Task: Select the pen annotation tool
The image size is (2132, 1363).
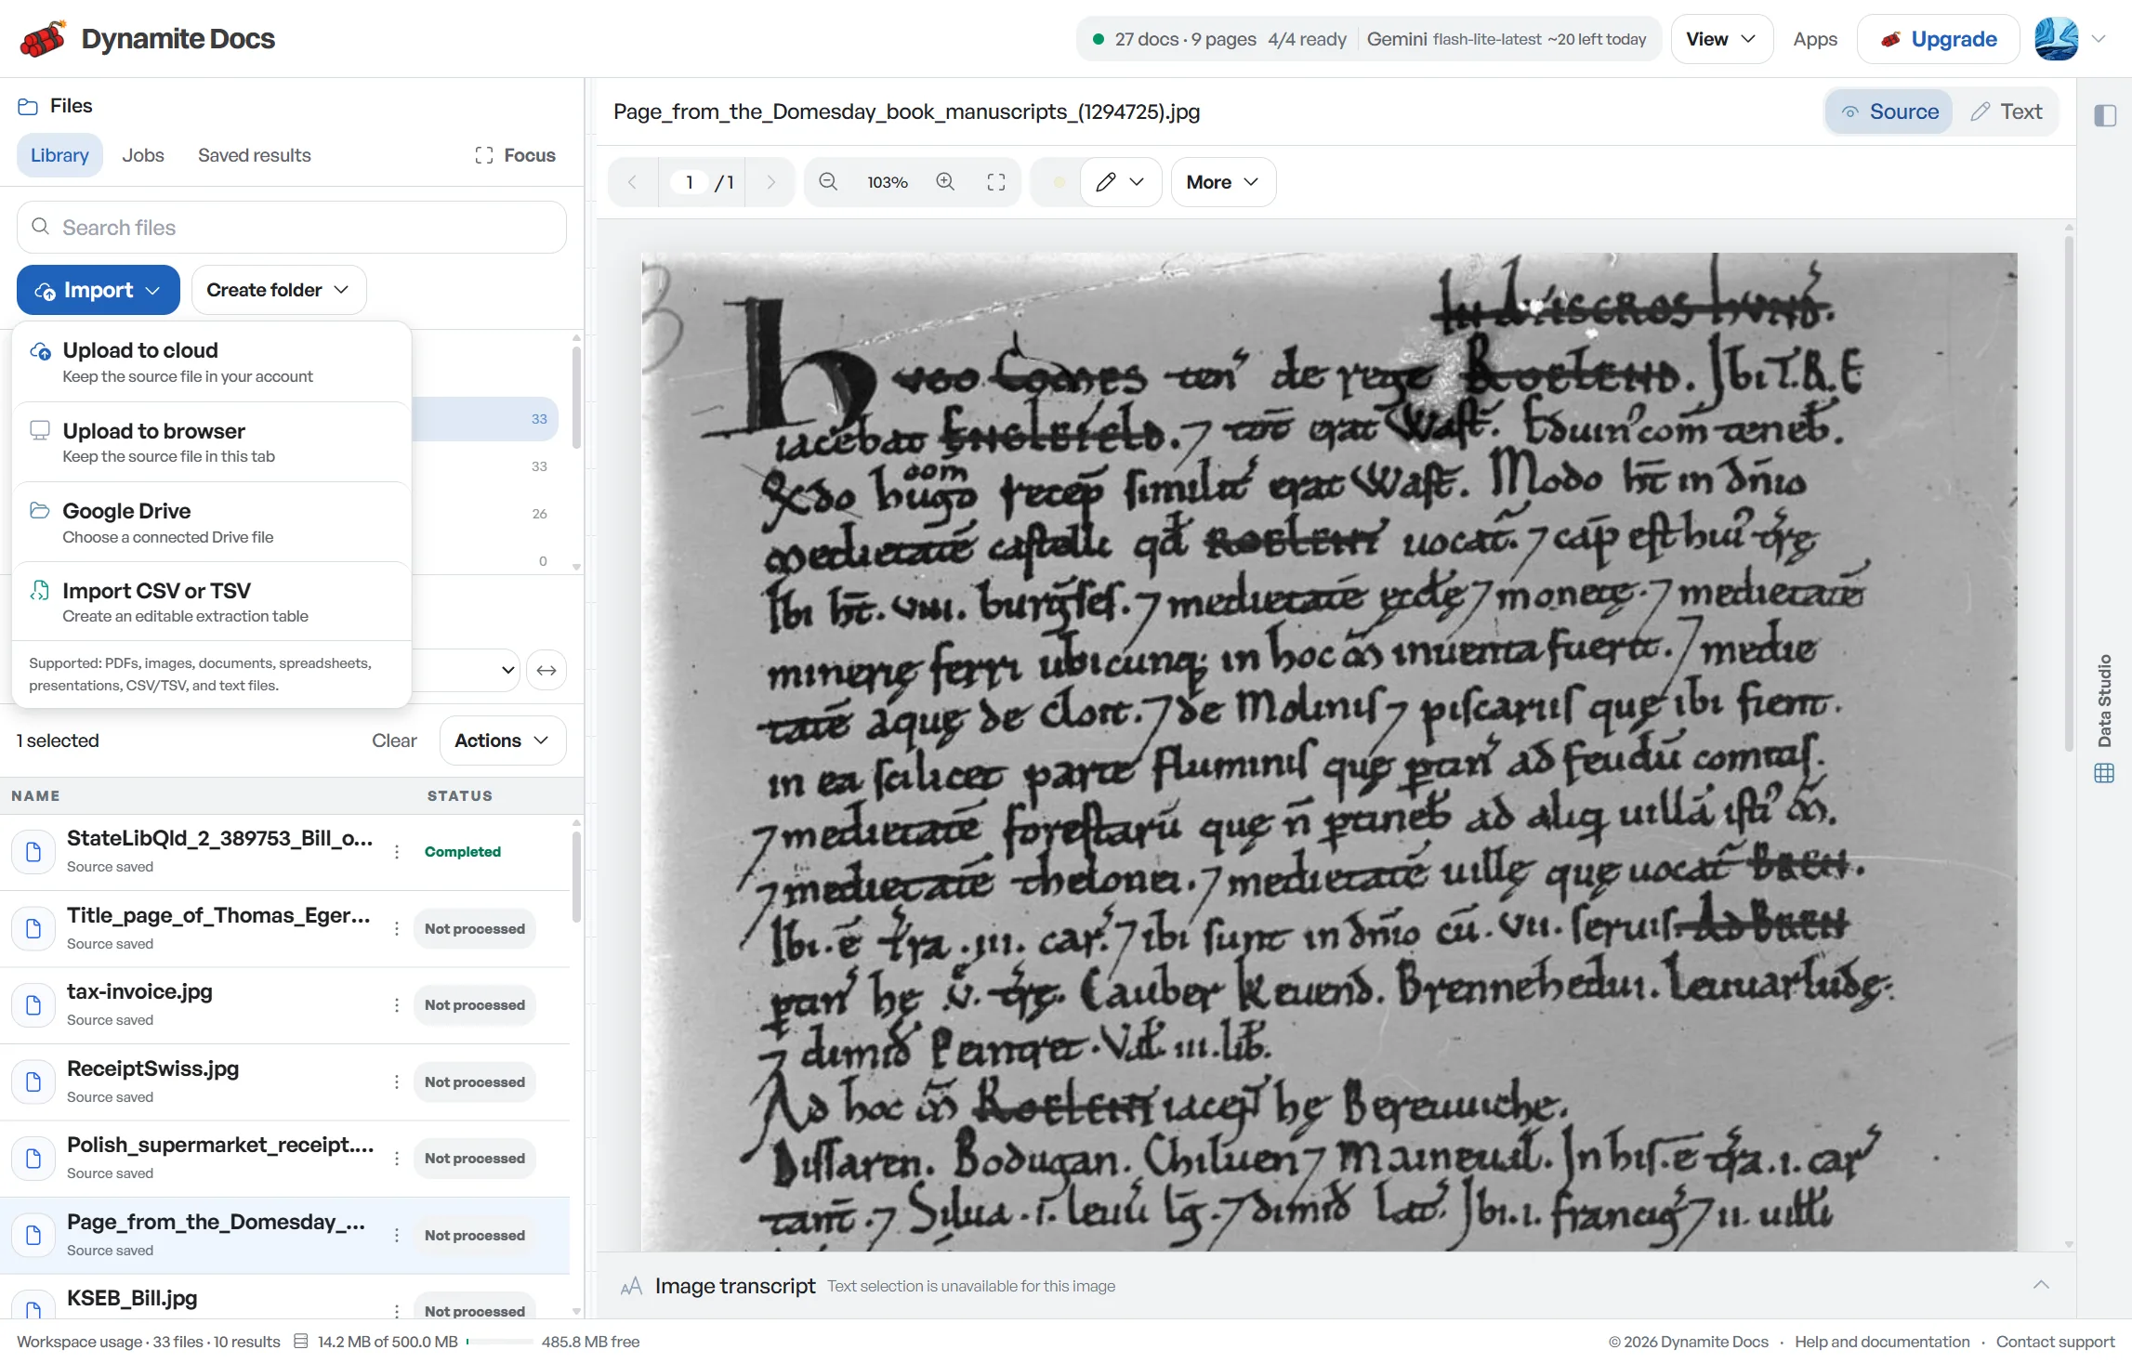Action: click(x=1105, y=182)
